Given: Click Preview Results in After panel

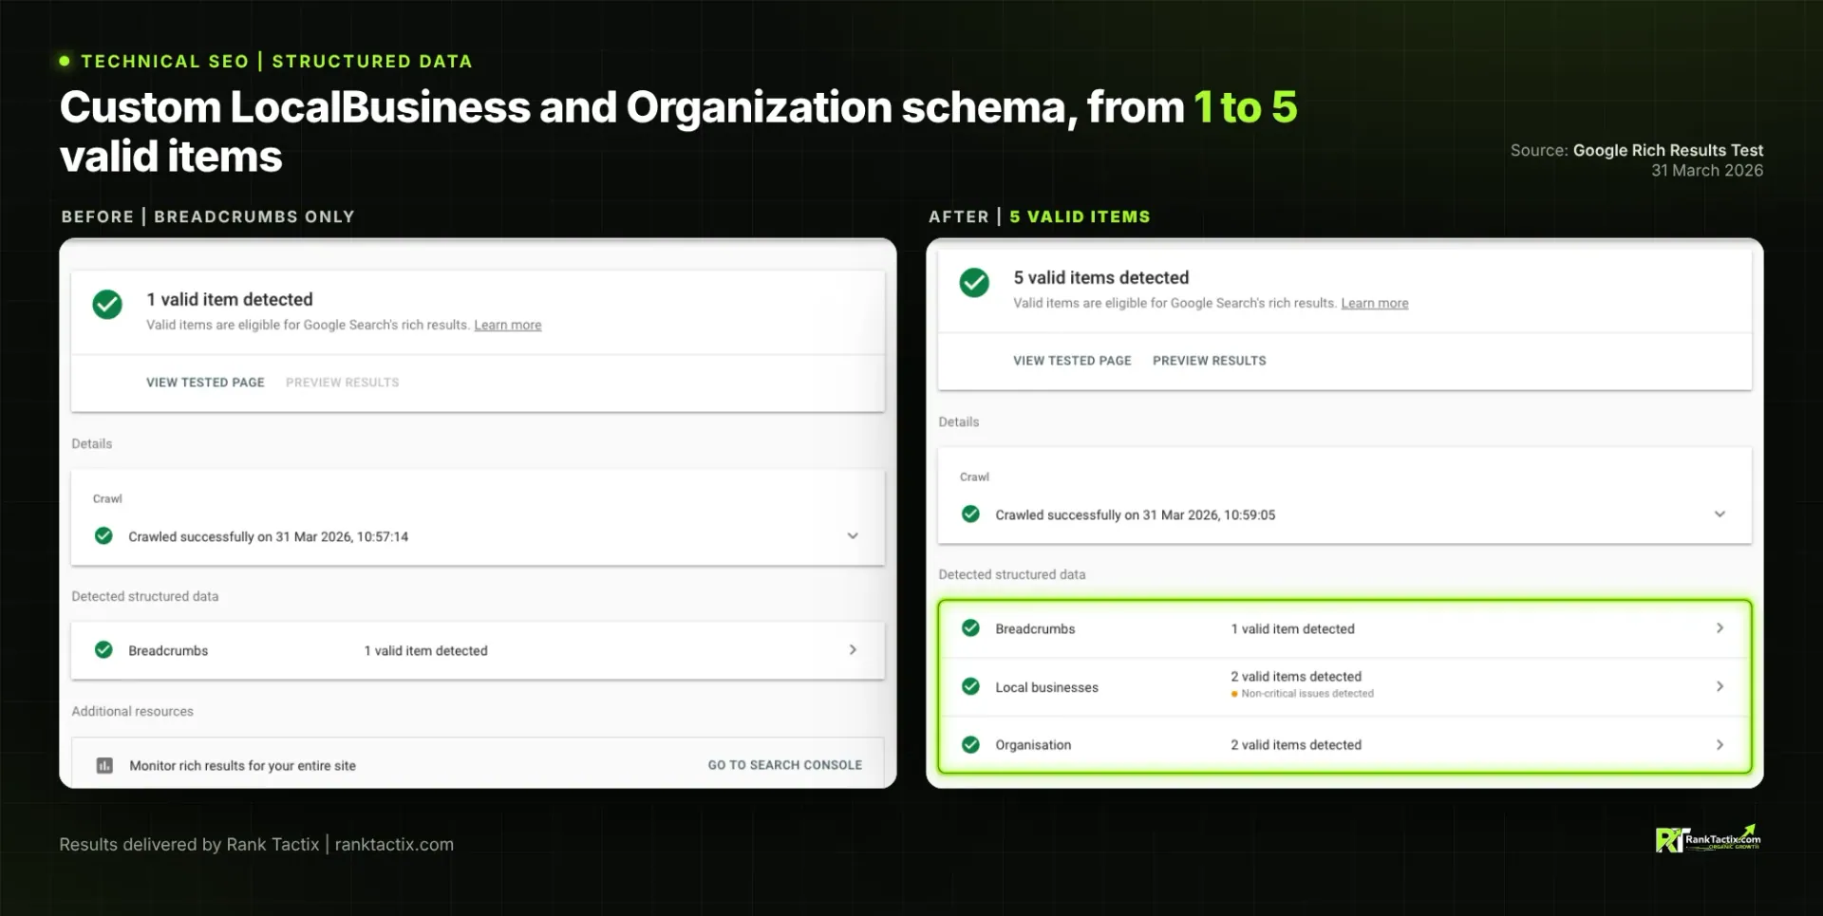Looking at the screenshot, I should click(1210, 361).
